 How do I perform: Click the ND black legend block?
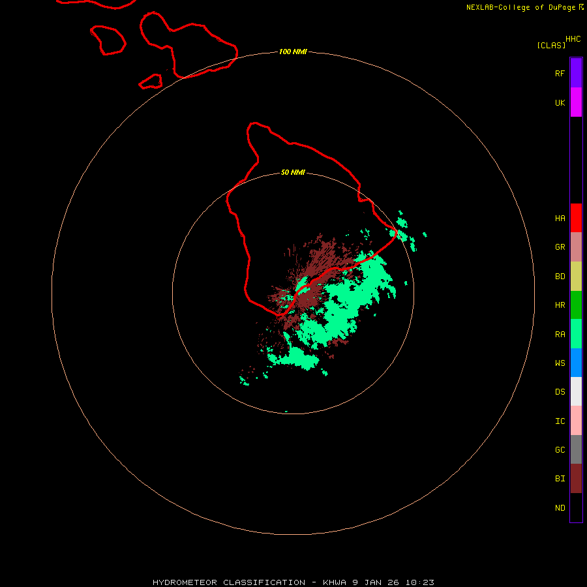(x=576, y=507)
